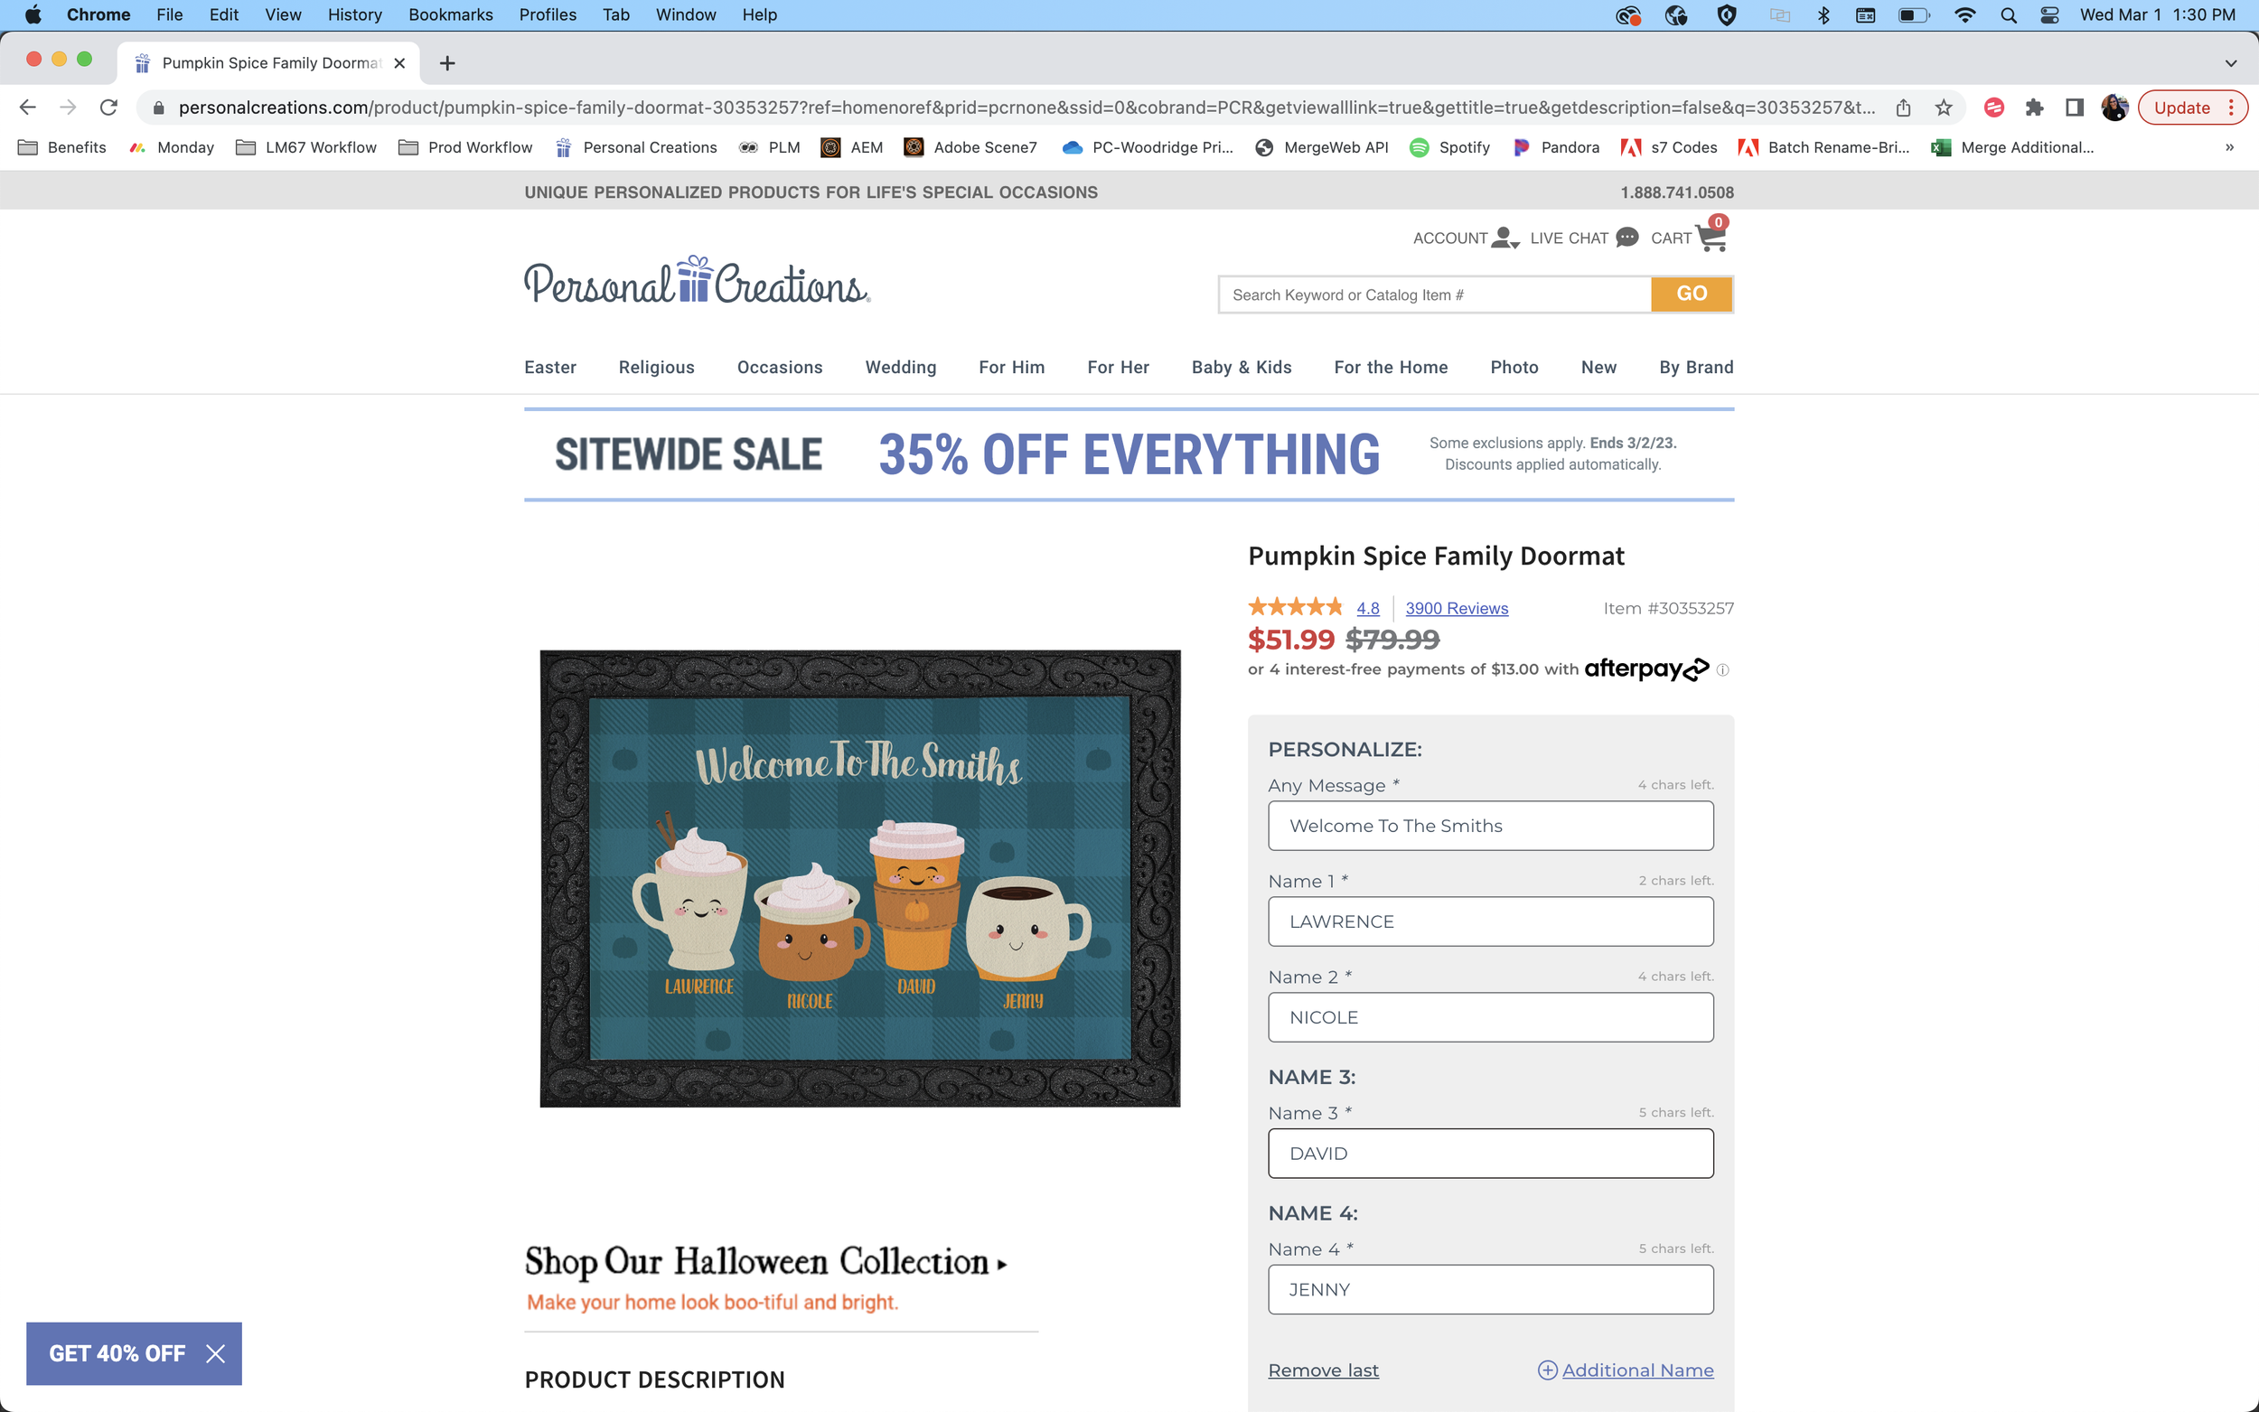
Task: Open the shopping cart icon
Action: [1711, 238]
